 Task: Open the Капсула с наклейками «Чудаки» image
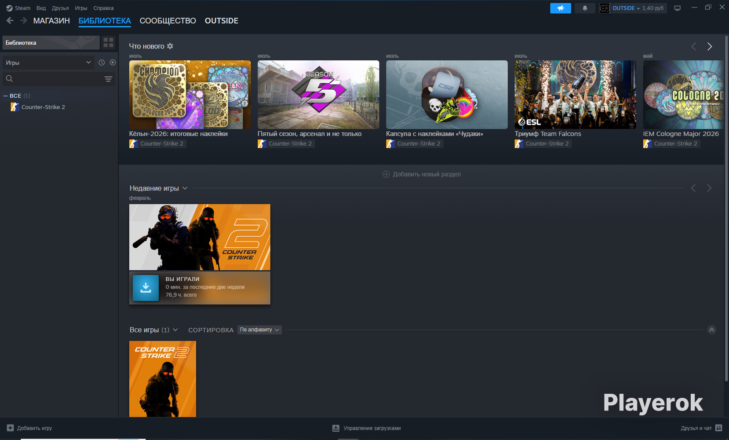pyautogui.click(x=447, y=95)
